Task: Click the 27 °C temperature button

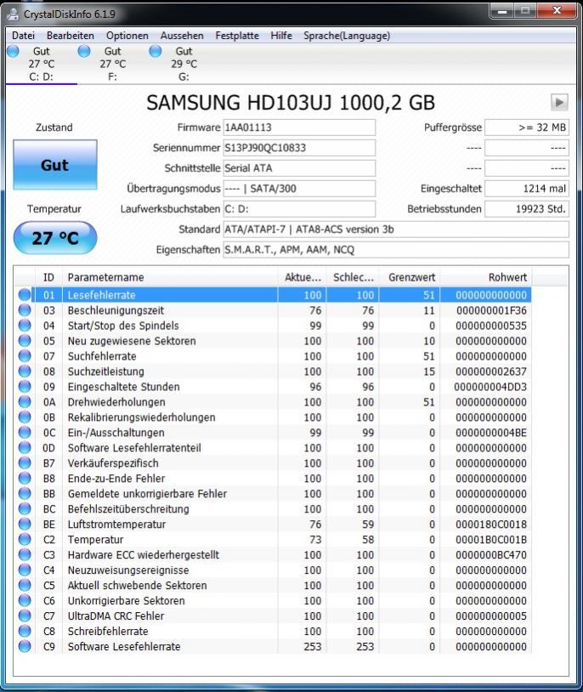Action: tap(54, 238)
